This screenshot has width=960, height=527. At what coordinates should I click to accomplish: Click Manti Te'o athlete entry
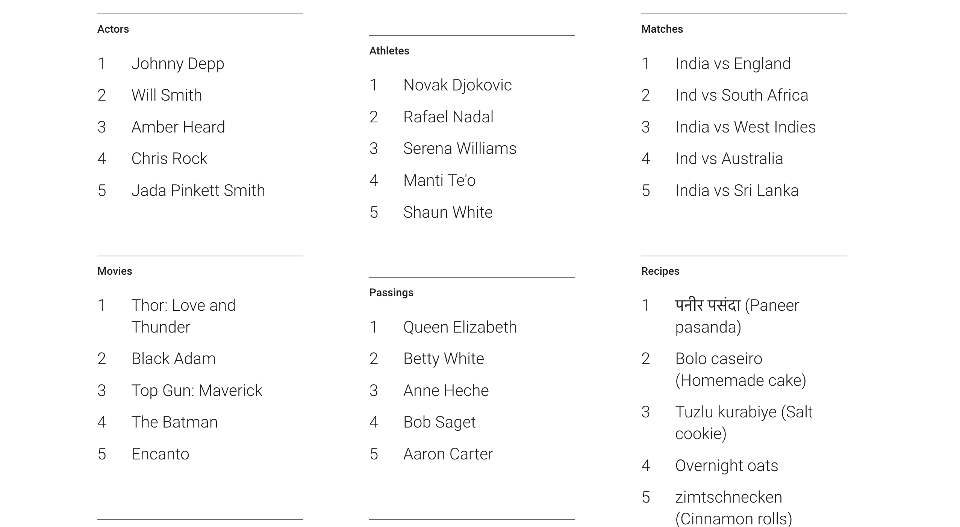click(x=439, y=181)
